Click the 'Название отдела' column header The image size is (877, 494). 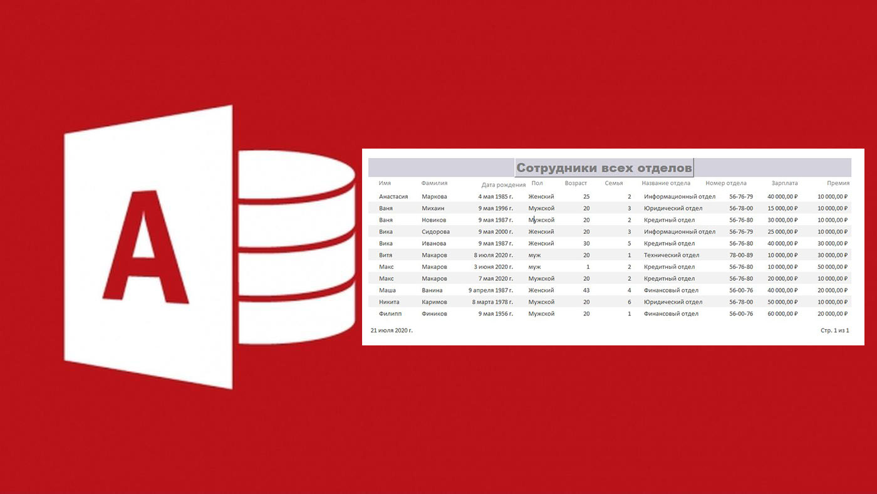click(x=666, y=183)
